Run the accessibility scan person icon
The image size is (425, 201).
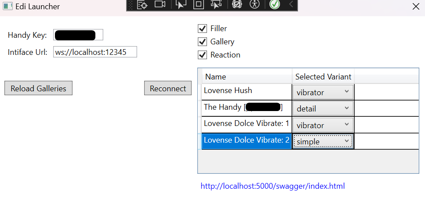coord(254,4)
